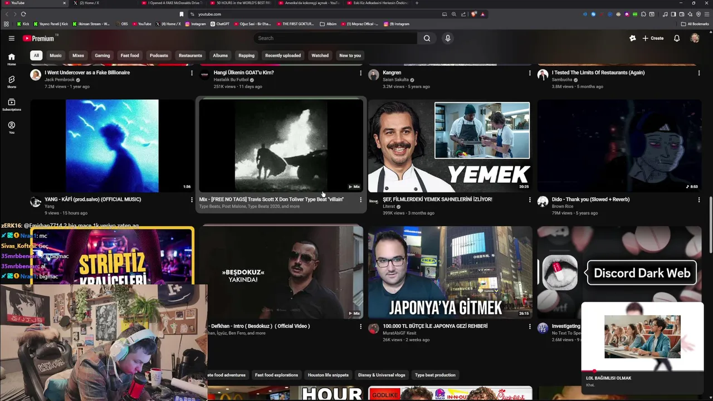Open Shorts from the sidebar

click(x=11, y=82)
